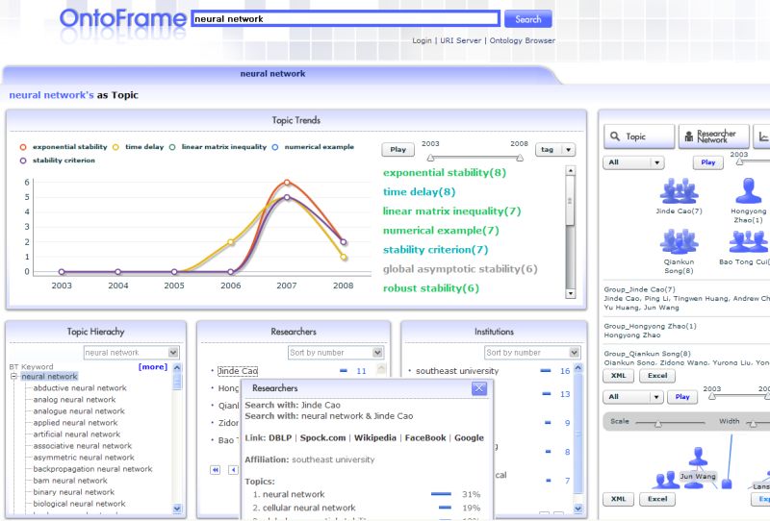The height and width of the screenshot is (521, 770).
Task: Toggle the stability criterion legend marker
Action: [x=24, y=161]
